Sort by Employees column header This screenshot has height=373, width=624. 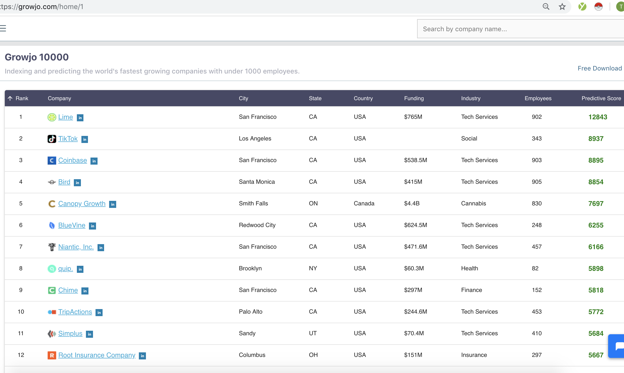point(538,98)
